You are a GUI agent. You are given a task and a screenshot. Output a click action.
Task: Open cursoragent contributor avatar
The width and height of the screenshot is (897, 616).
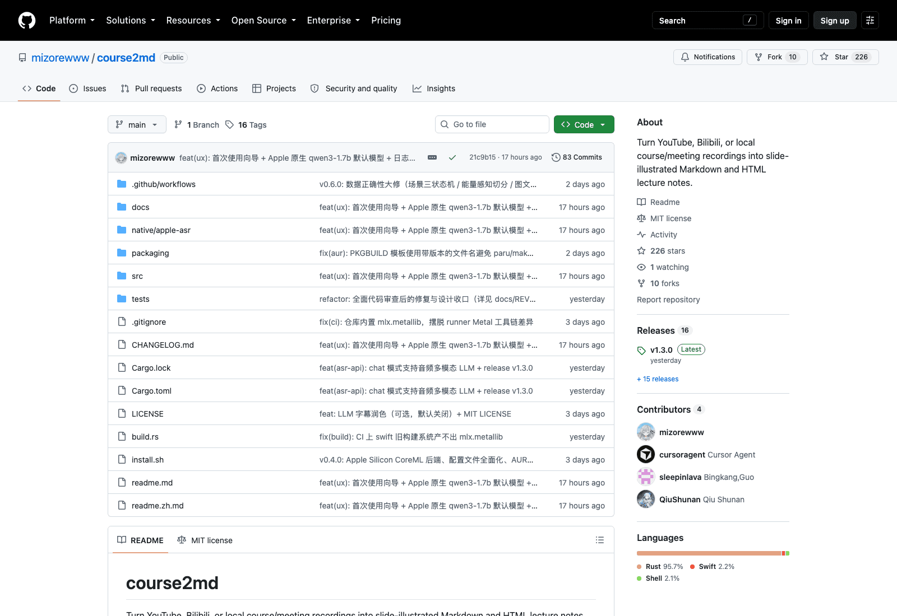(x=646, y=454)
